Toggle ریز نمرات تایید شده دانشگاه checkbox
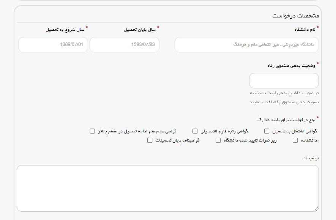 [x=218, y=140]
